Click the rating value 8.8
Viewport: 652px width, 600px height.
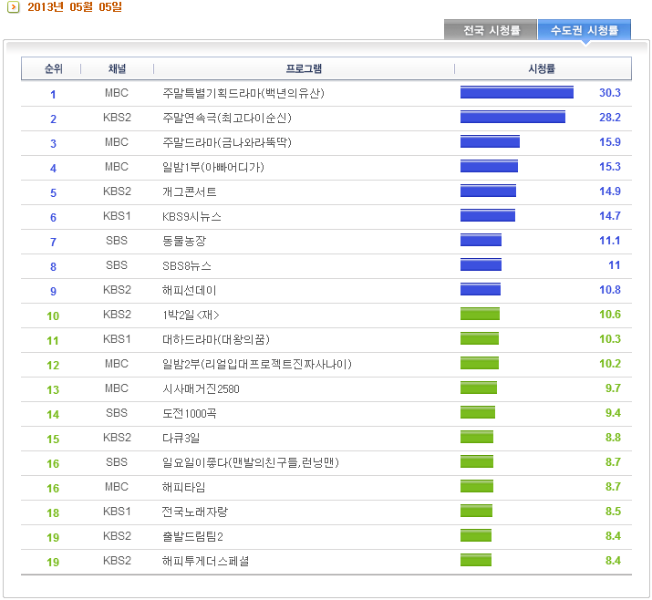[613, 437]
